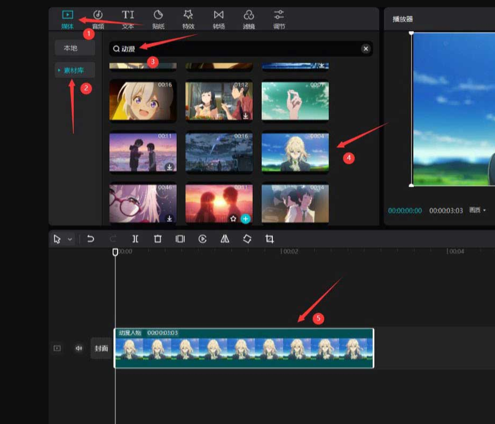Rotate the clip with rotate icon

(247, 238)
